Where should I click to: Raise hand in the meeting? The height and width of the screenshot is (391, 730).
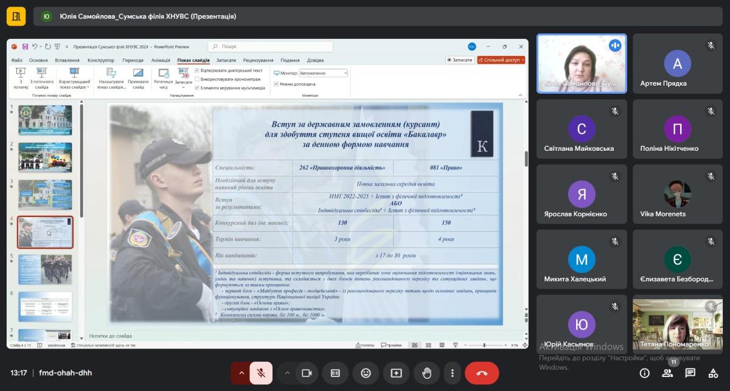(426, 373)
